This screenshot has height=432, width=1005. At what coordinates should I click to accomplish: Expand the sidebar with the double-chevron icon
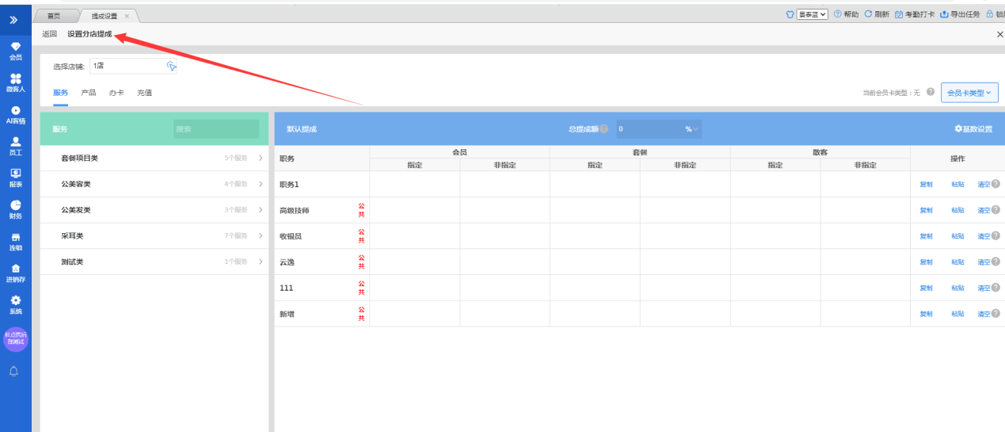click(x=15, y=19)
